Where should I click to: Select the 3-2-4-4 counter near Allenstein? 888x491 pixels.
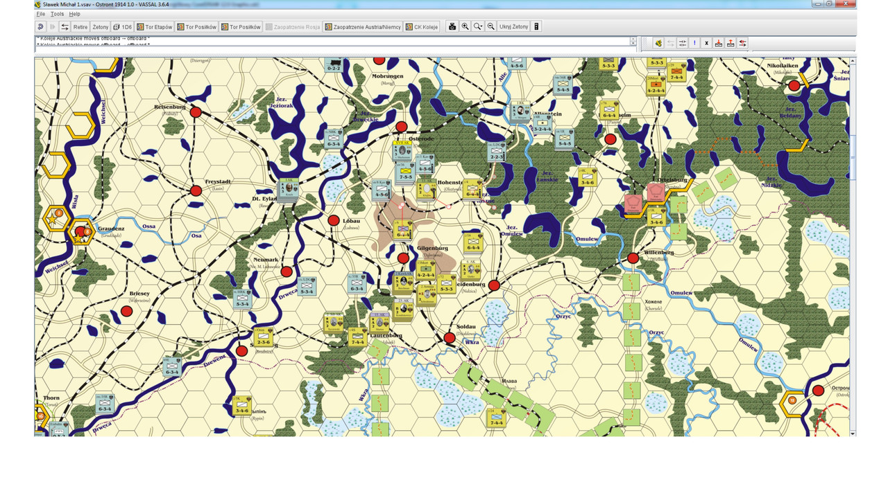click(x=542, y=123)
